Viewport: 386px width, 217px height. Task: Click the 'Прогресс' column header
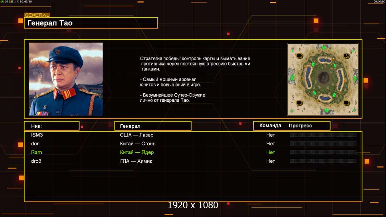pyautogui.click(x=300, y=125)
